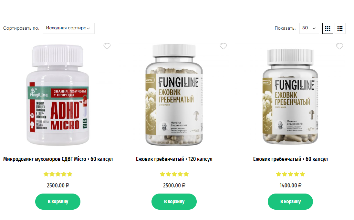354x220 pixels.
Task: Click the chevron arrow beside number 50
Action: 314,28
